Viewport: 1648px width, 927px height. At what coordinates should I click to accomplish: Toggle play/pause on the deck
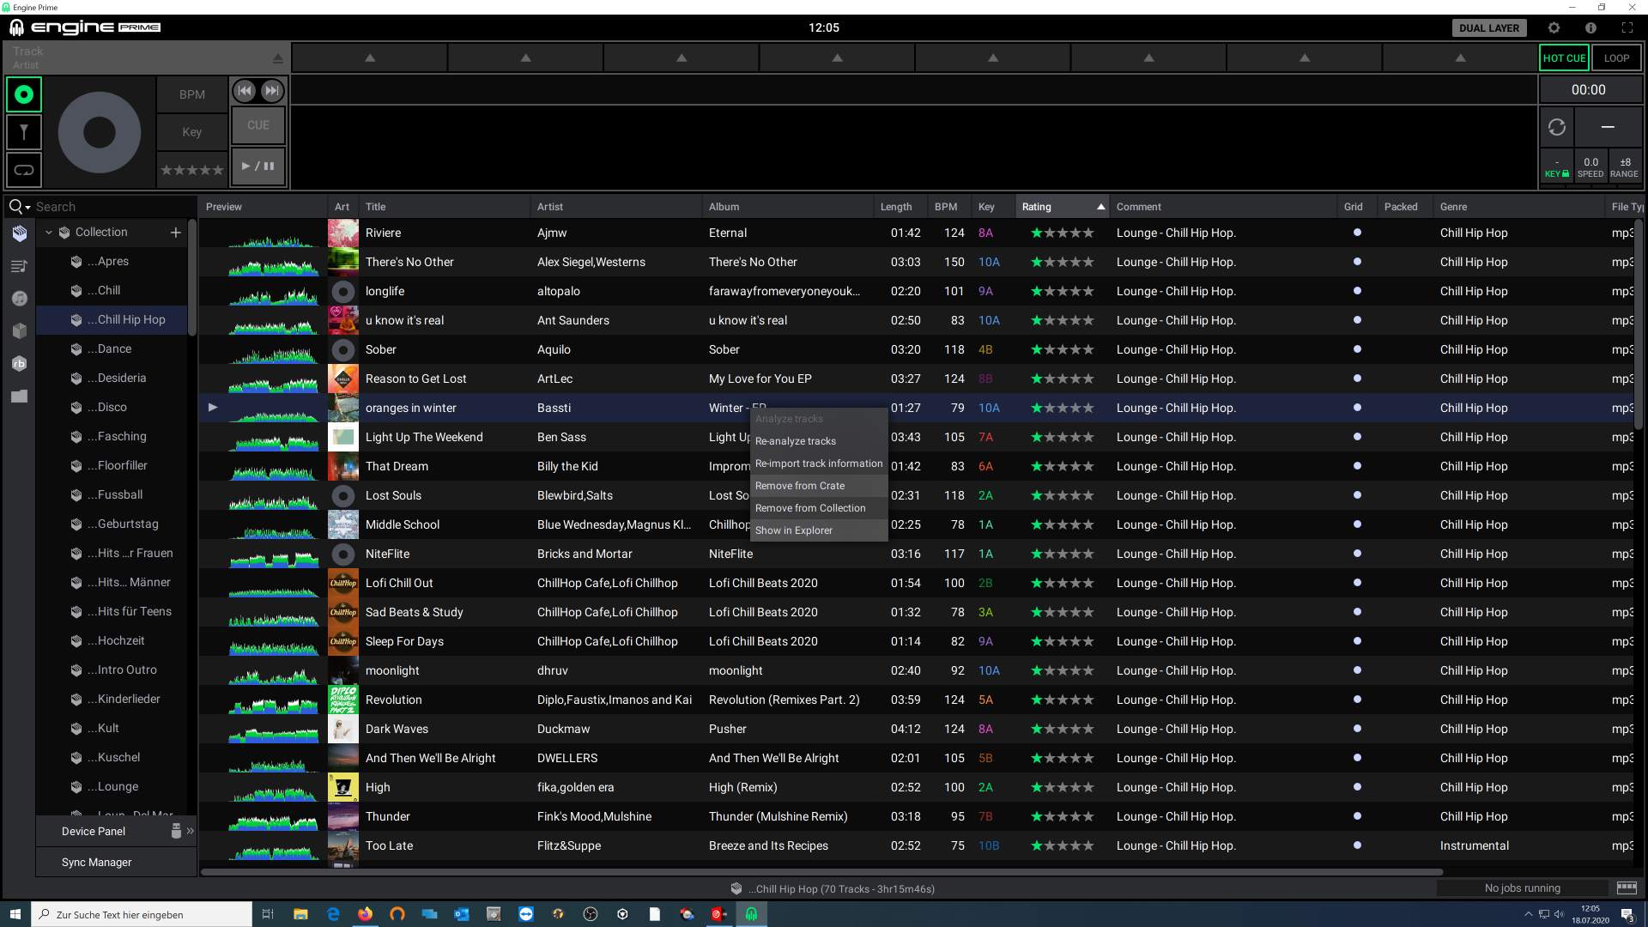click(258, 166)
